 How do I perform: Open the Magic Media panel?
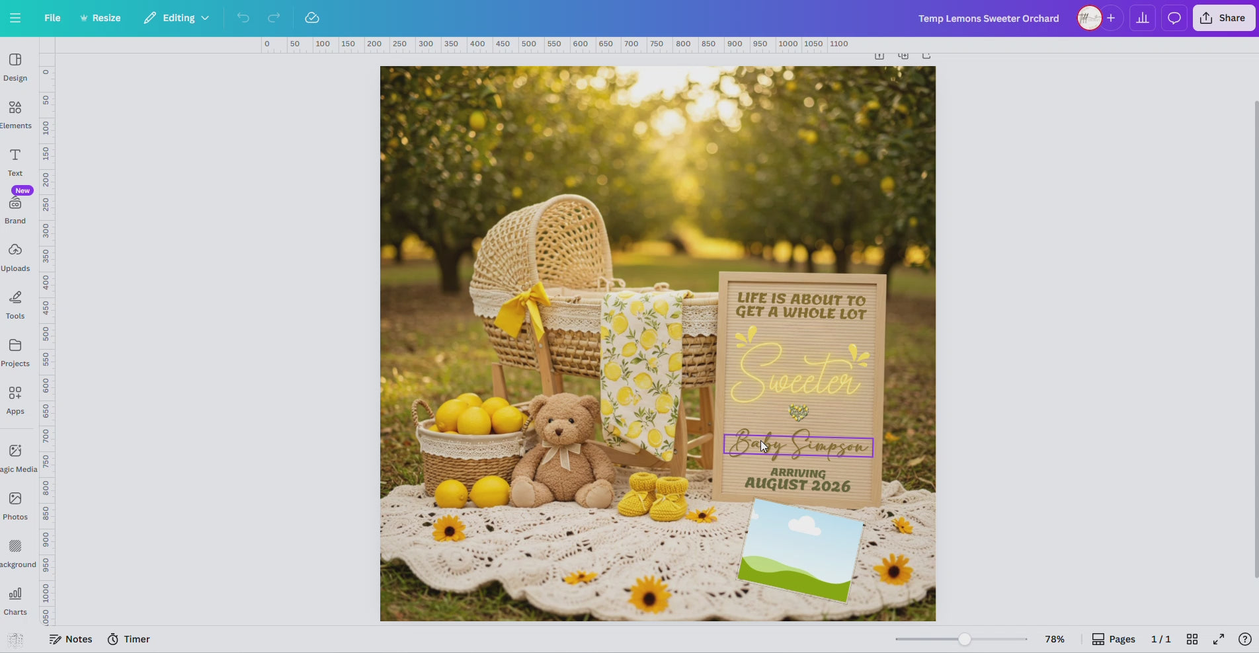tap(16, 456)
